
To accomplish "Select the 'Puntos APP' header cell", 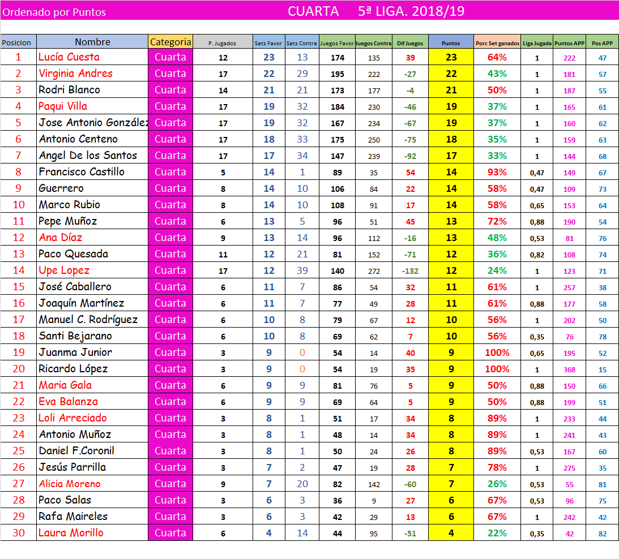I will click(x=569, y=42).
